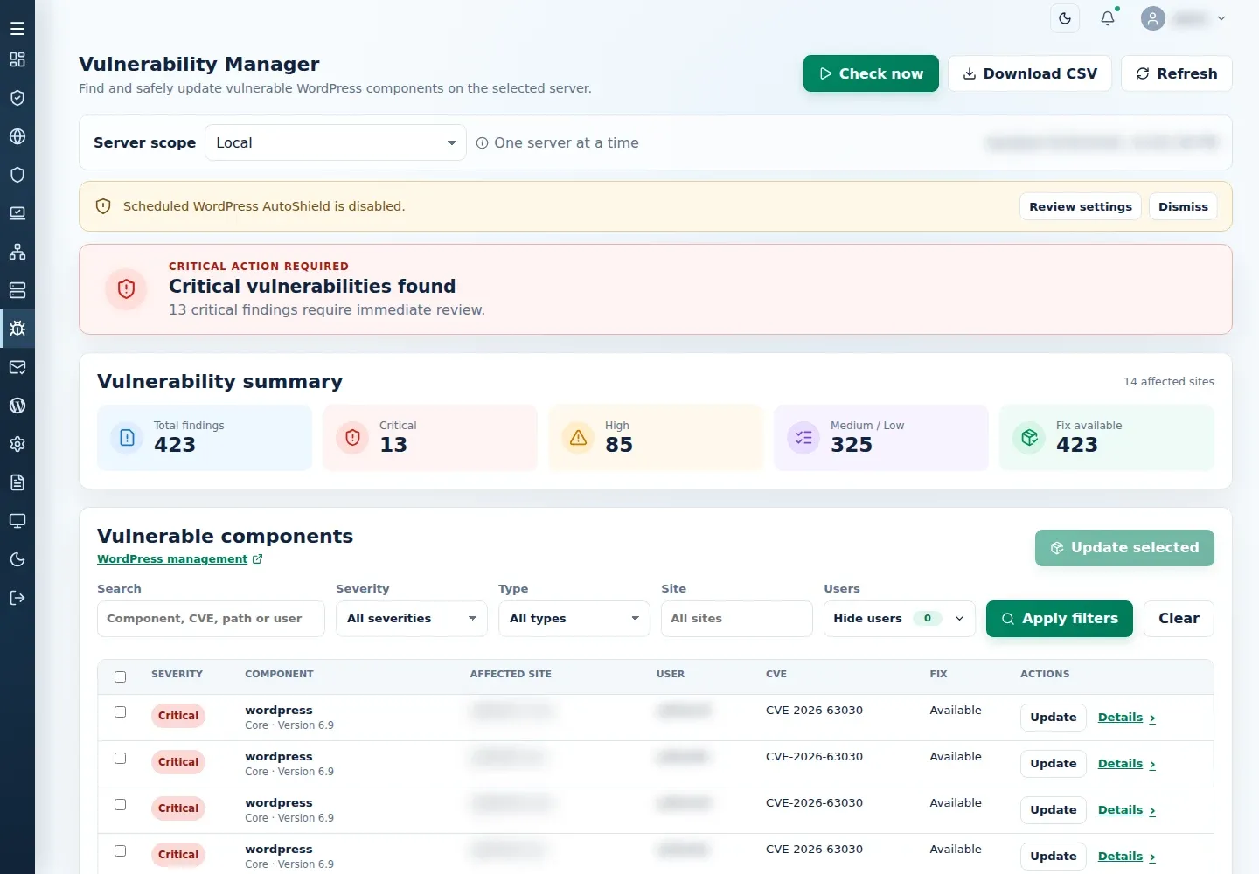Click Update in the third wordpress row
Screen dimensions: 1259x874
tap(1054, 810)
